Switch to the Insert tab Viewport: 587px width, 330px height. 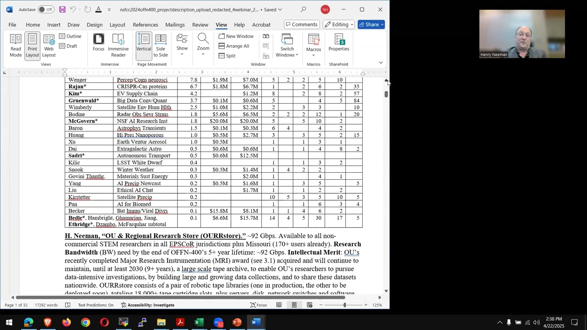coord(54,25)
